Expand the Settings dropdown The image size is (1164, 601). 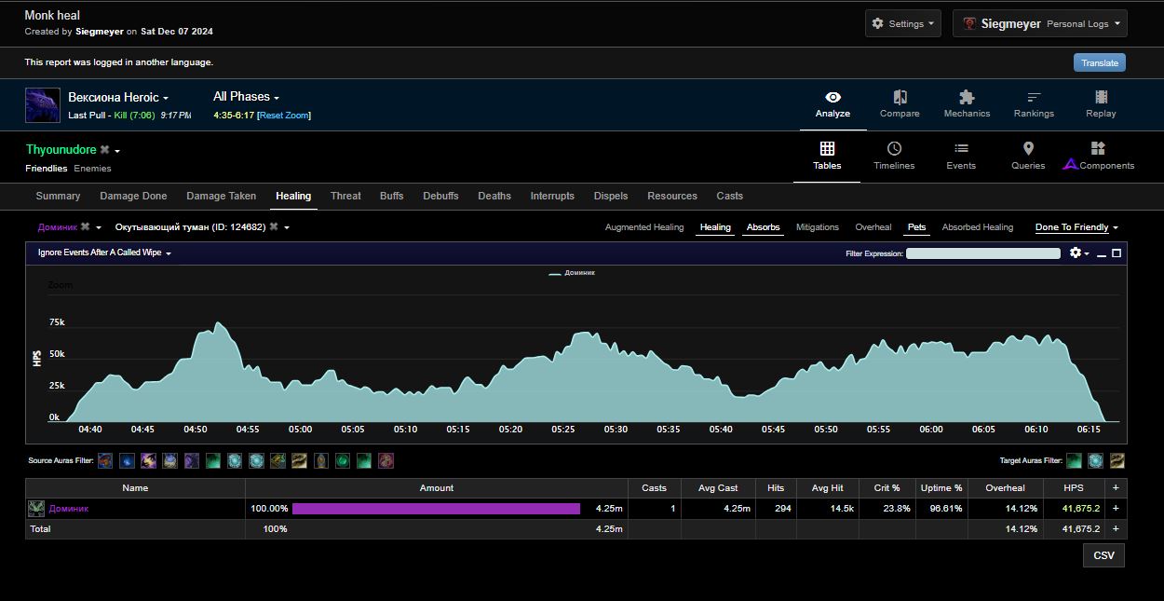(x=902, y=24)
